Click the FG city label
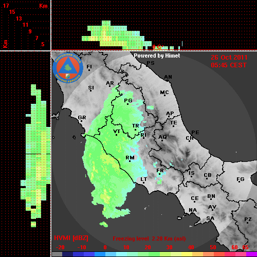The width and height of the screenshot is (257, 257). (x=240, y=179)
